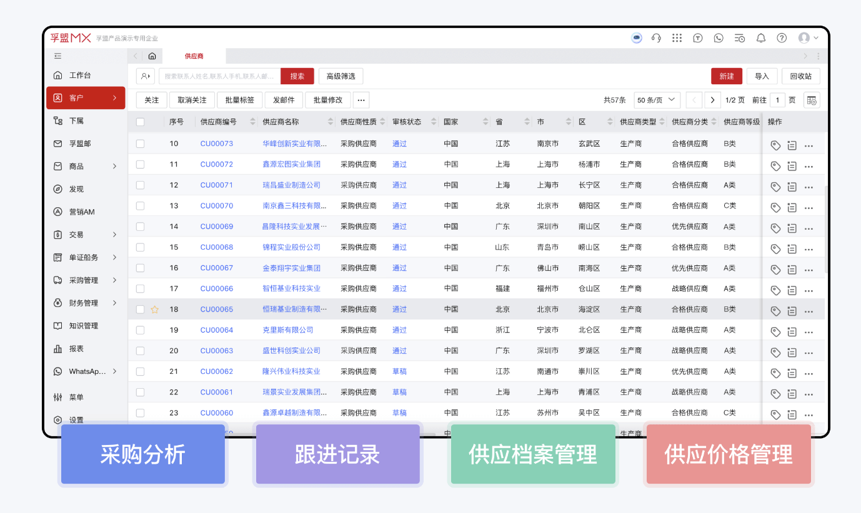The image size is (861, 513).
Task: Open the AI assistant icon in top bar
Action: coord(637,38)
